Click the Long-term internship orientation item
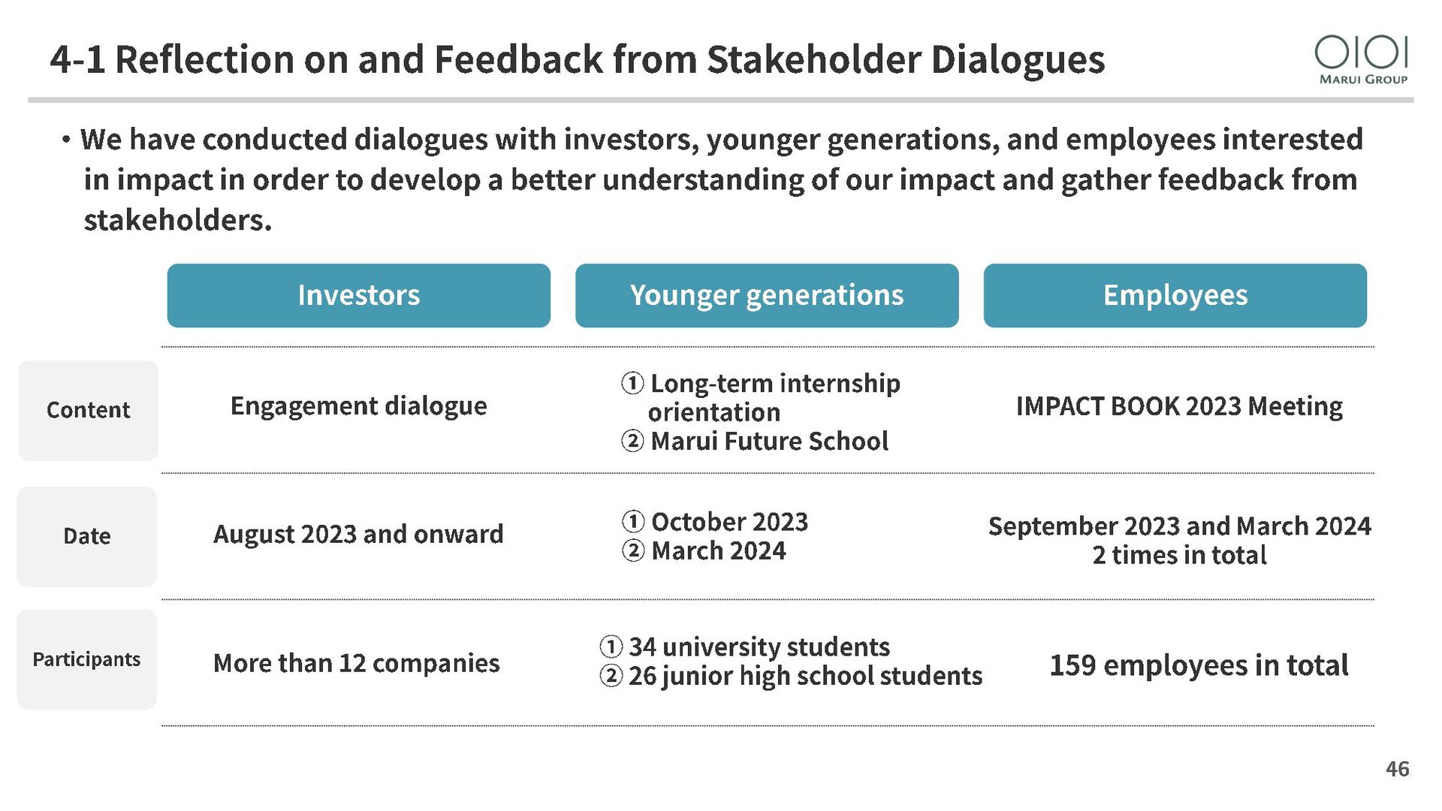Viewport: 1442px width, 811px height. pos(760,397)
